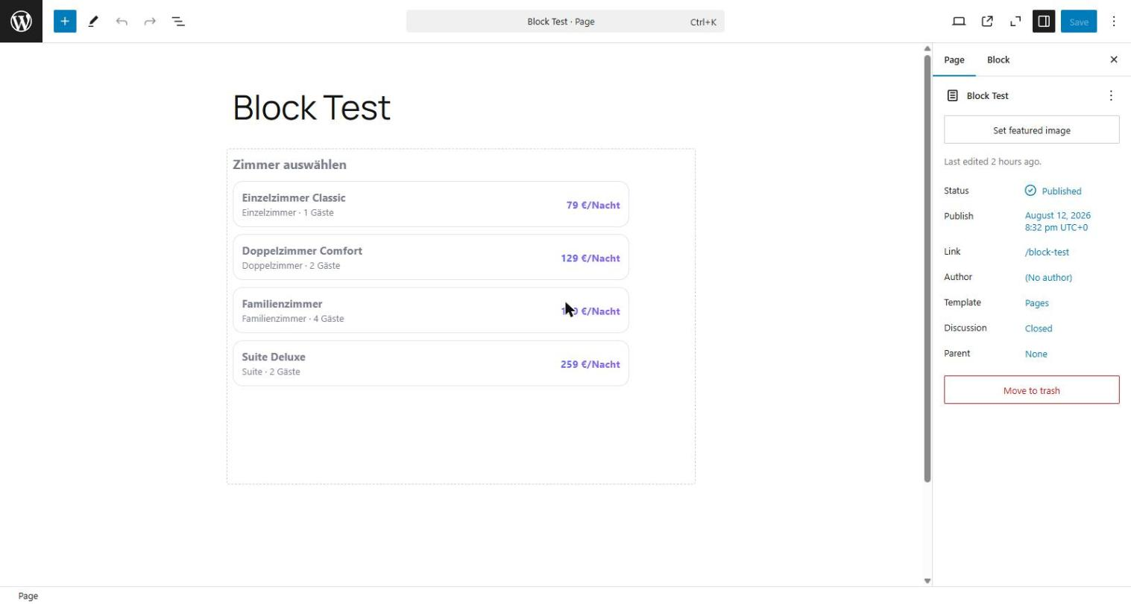1131x604 pixels.
Task: Click the Block Test page title
Action: click(x=312, y=108)
